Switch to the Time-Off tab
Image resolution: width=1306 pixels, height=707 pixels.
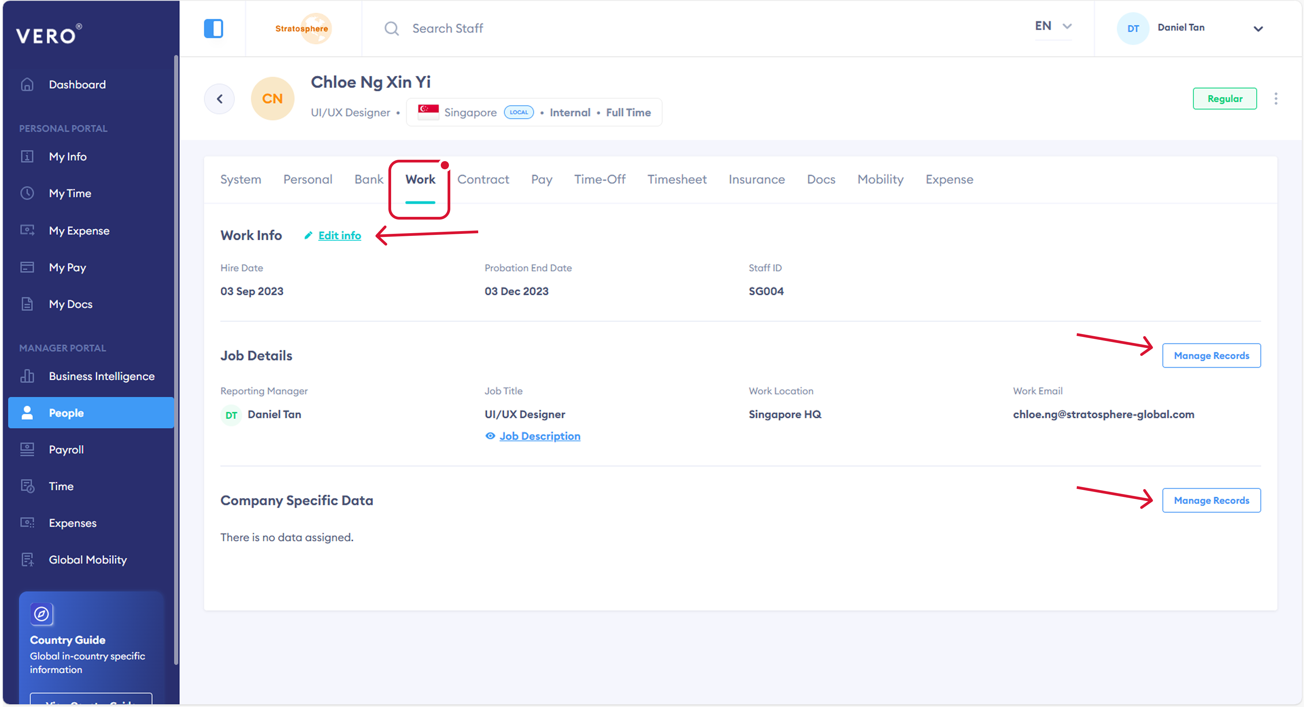tap(599, 179)
